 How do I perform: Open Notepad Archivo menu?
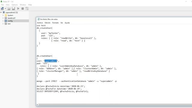coord(40,23)
